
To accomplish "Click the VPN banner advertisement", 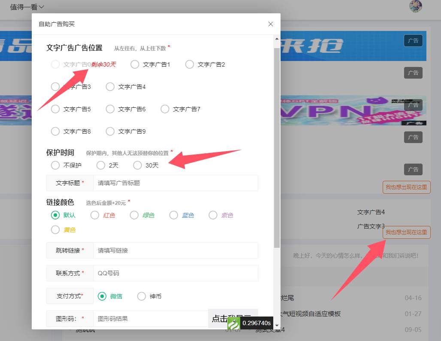I will [x=353, y=110].
